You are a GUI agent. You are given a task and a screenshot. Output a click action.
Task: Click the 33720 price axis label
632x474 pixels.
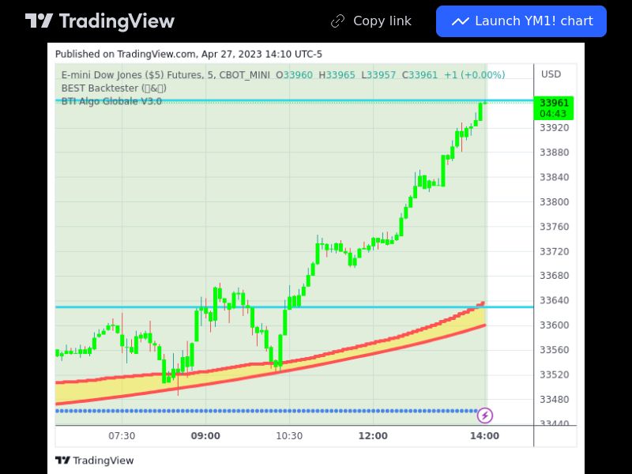[x=555, y=251]
